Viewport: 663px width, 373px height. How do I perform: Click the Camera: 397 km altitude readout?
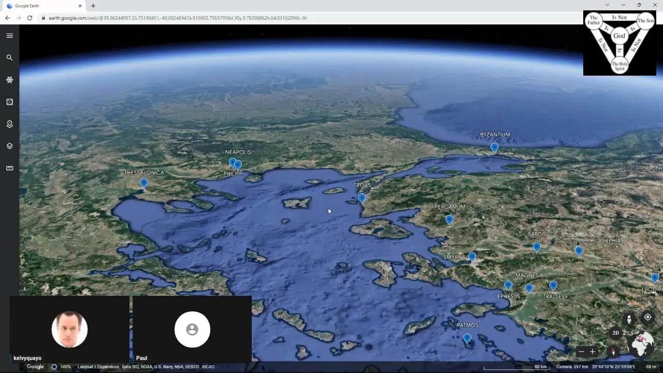click(572, 367)
